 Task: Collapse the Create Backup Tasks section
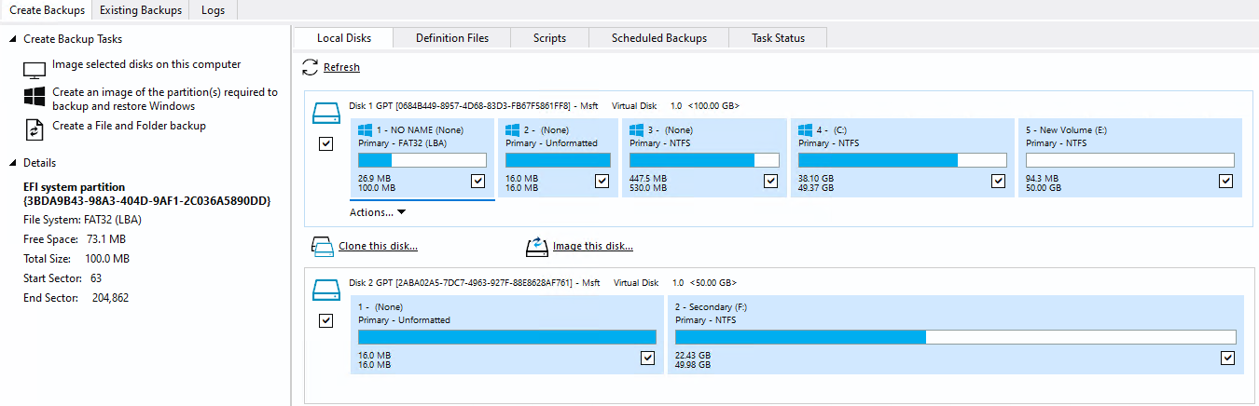click(x=11, y=39)
